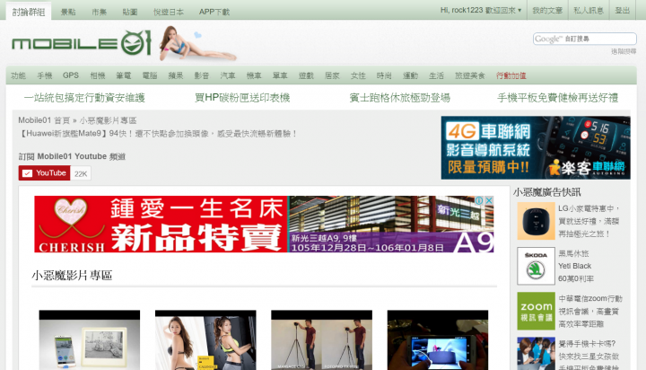Click the 手機平板免費健檢再送好禮 promo link
This screenshot has height=370, width=646.
point(557,98)
